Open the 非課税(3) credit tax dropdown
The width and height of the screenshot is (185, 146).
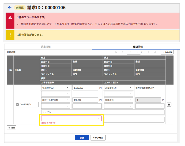(118, 100)
